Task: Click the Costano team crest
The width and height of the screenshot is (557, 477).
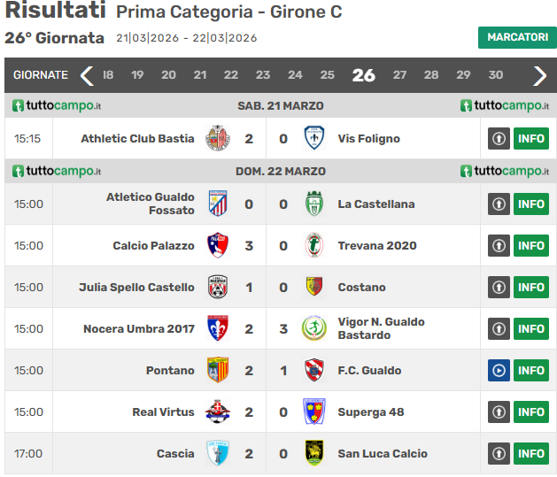Action: click(x=313, y=288)
